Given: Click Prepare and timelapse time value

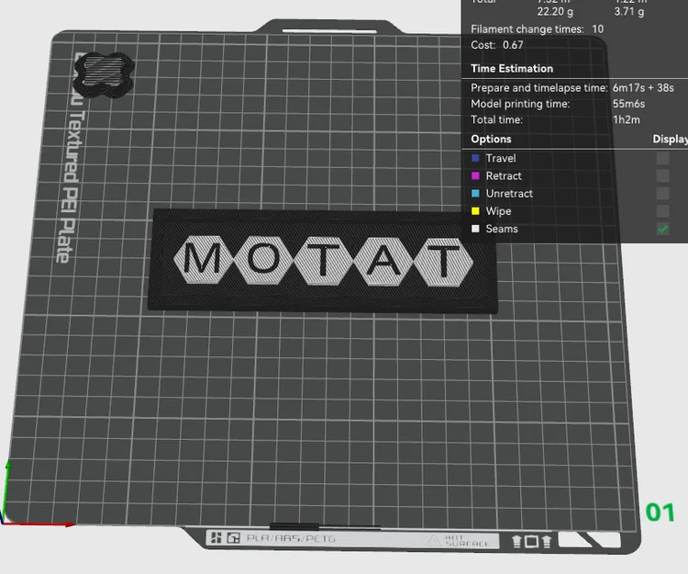Looking at the screenshot, I should [643, 88].
